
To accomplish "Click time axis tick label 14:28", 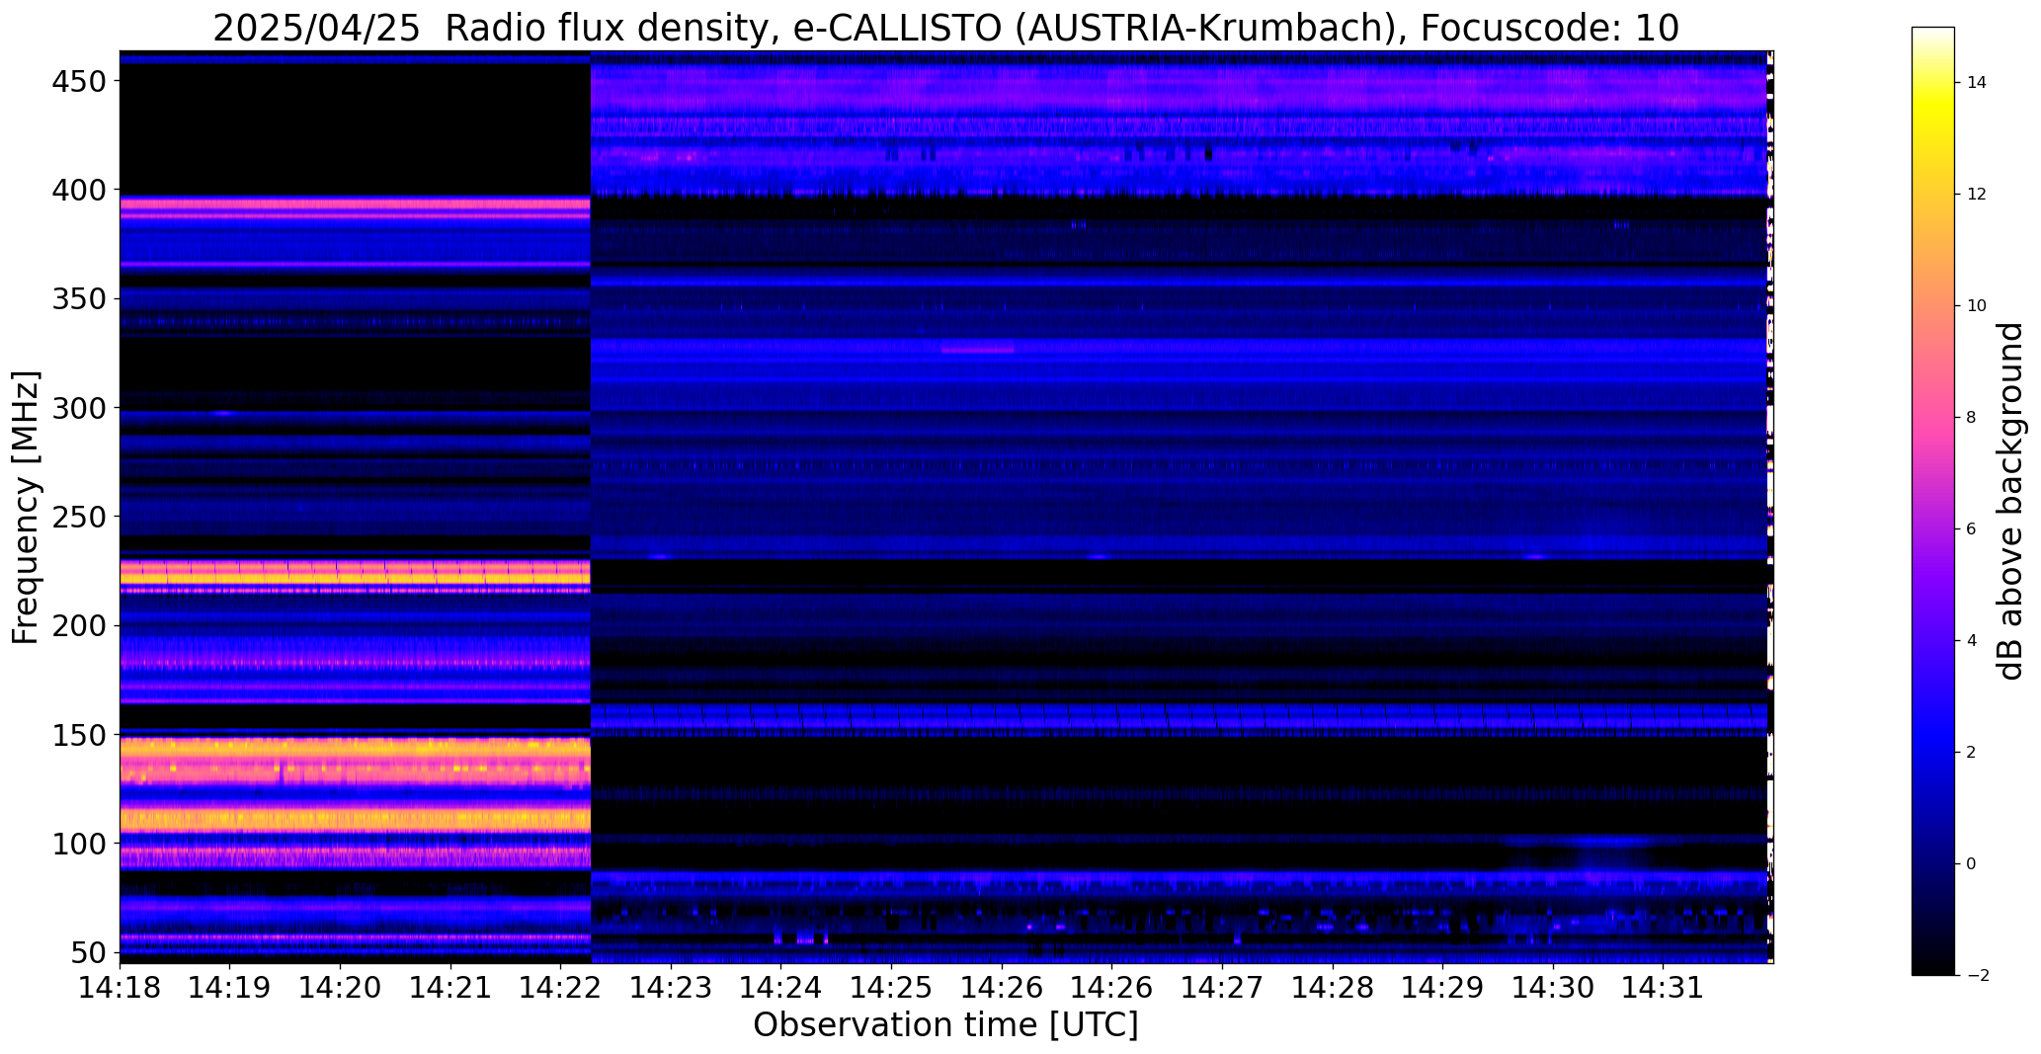I will coord(1333,988).
